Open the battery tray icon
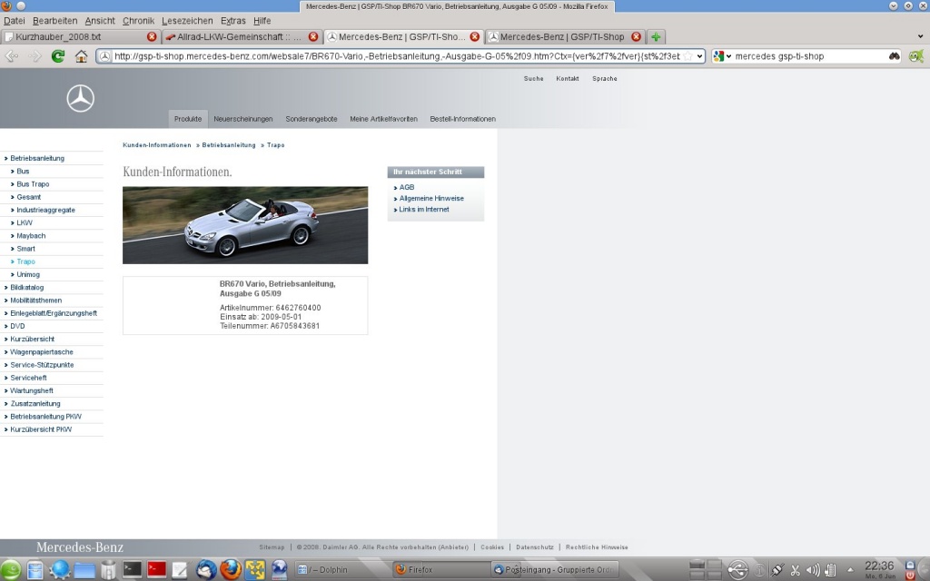 (x=831, y=570)
